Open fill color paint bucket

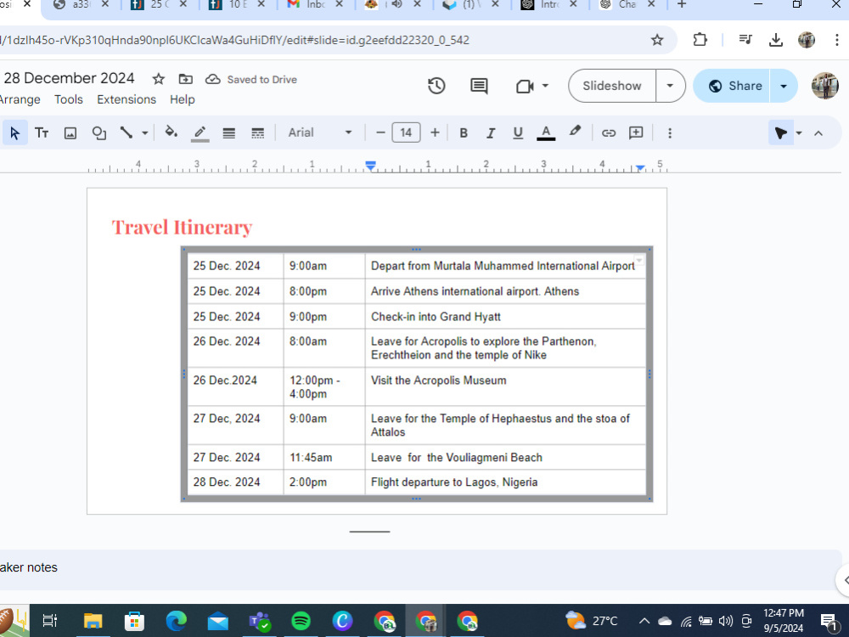click(x=171, y=132)
